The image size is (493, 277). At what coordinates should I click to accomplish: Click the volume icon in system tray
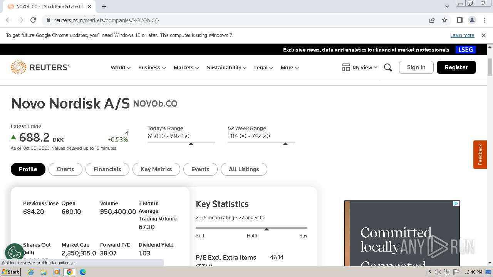tap(438, 272)
